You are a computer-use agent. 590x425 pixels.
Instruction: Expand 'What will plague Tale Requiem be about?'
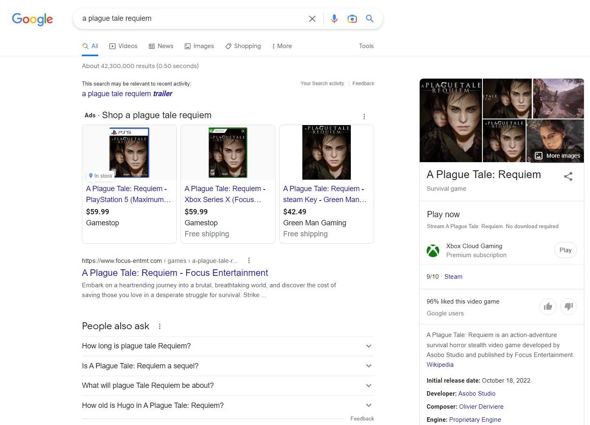228,385
